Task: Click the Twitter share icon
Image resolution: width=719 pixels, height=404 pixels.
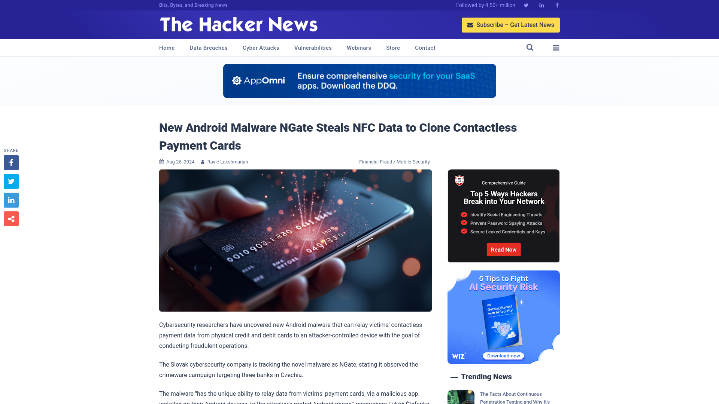Action: pos(11,181)
